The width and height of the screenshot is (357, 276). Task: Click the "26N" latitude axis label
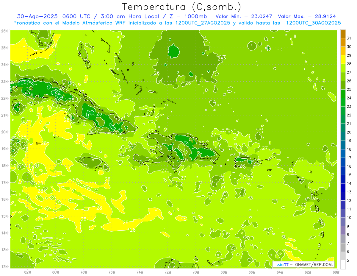pos(4,31)
